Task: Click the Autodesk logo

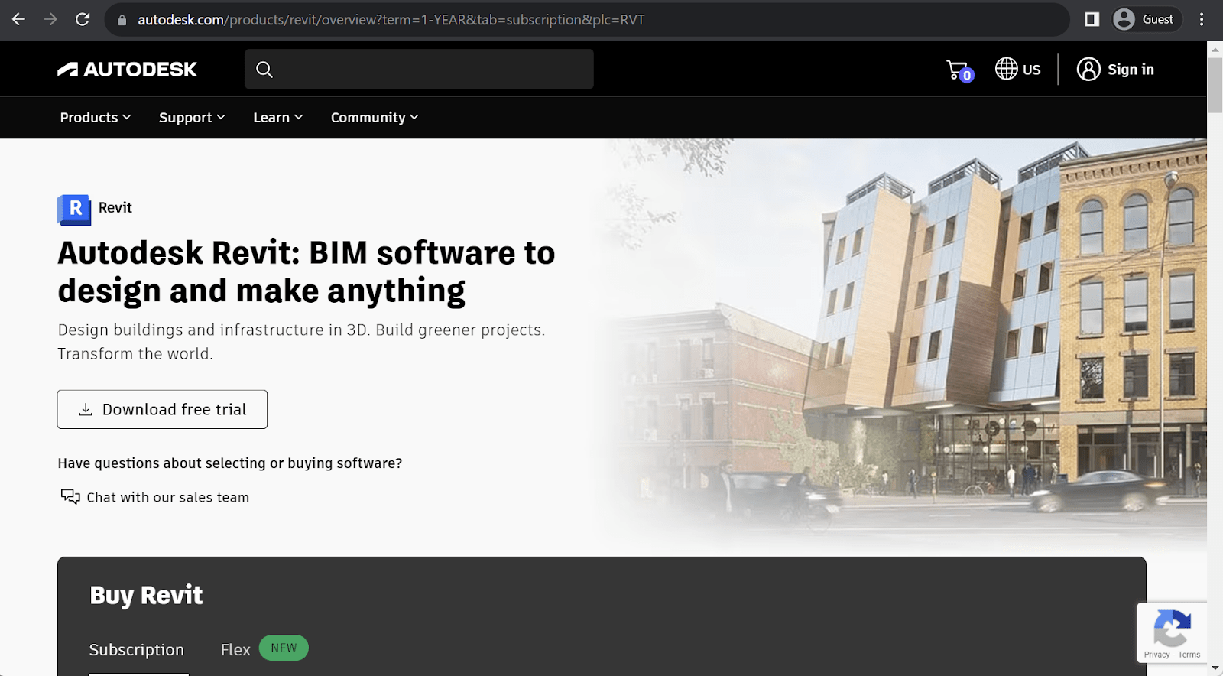Action: [127, 70]
